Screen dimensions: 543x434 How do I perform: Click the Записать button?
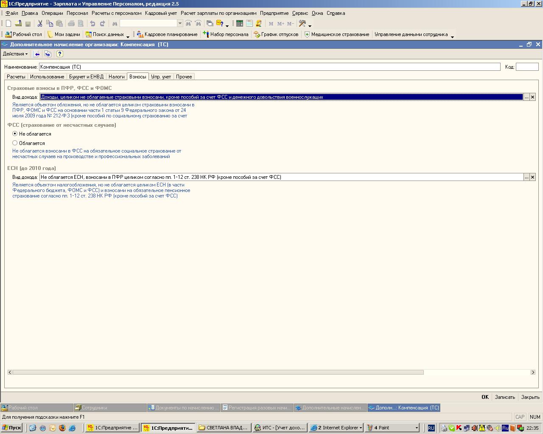tap(505, 397)
